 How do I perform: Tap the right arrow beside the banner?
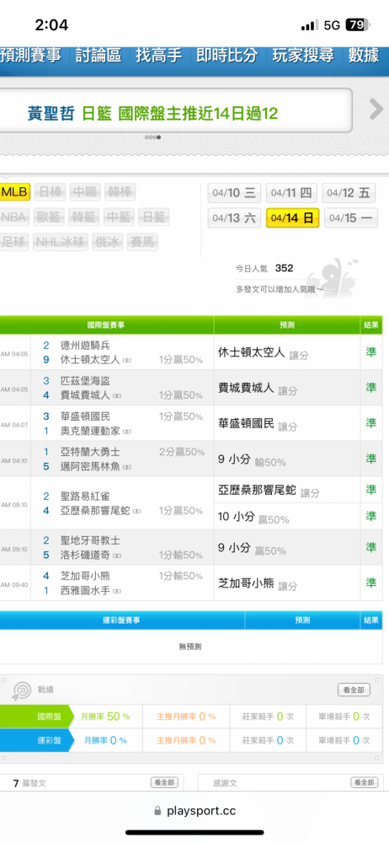pyautogui.click(x=376, y=110)
